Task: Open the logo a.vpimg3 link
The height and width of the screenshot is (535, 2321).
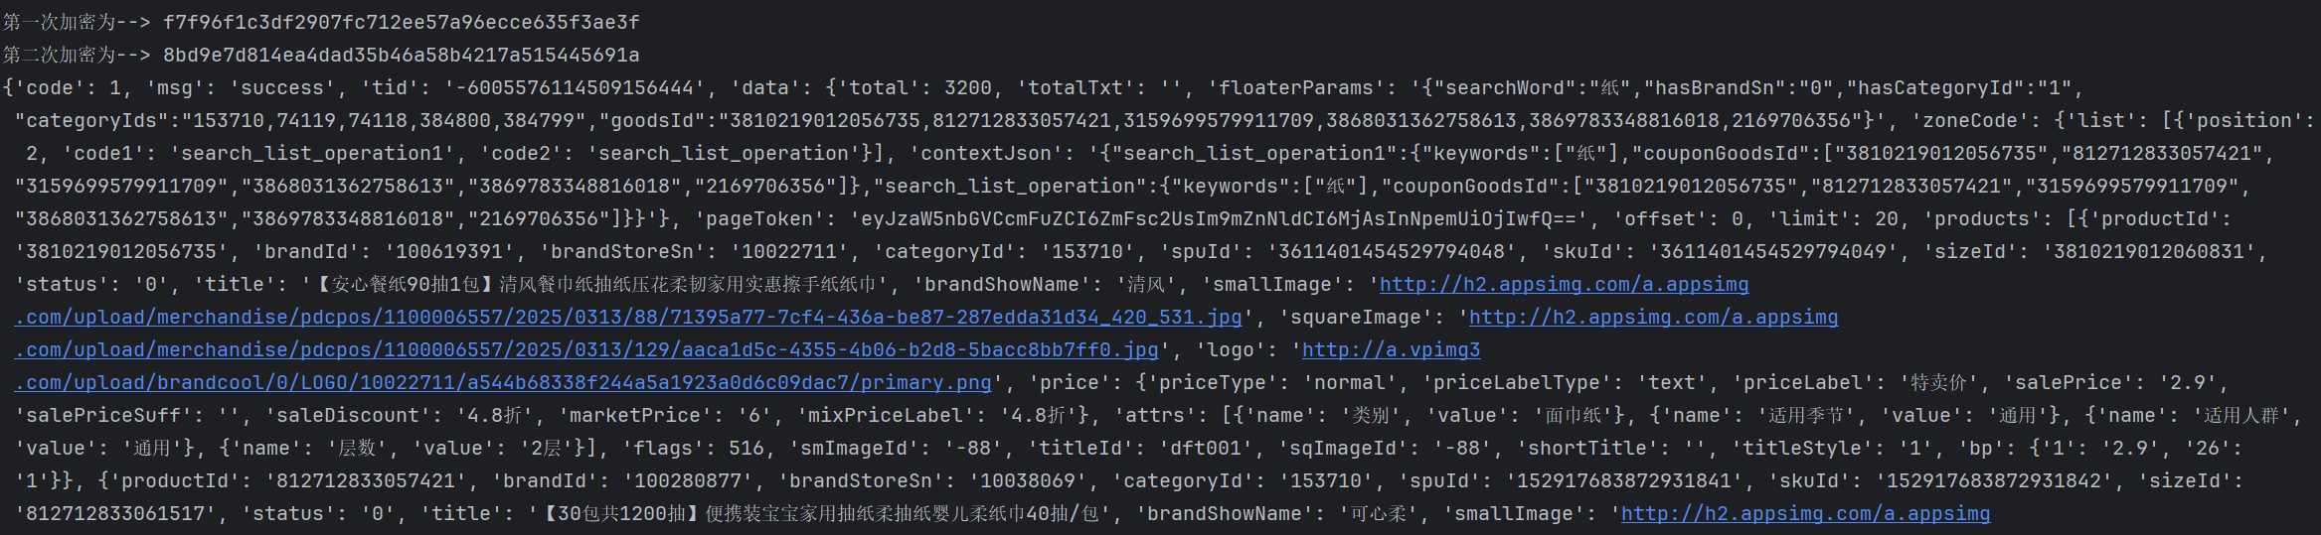Action: [x=1391, y=350]
